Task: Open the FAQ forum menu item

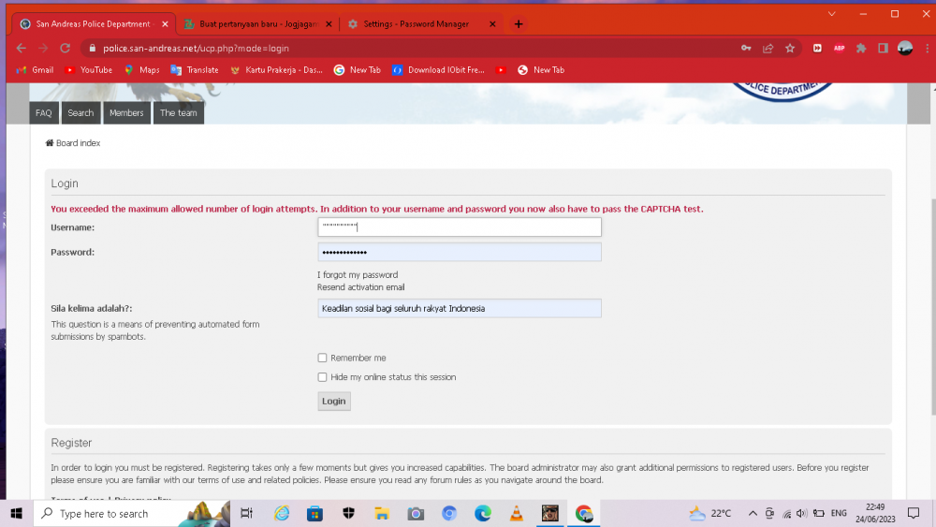Action: tap(44, 113)
